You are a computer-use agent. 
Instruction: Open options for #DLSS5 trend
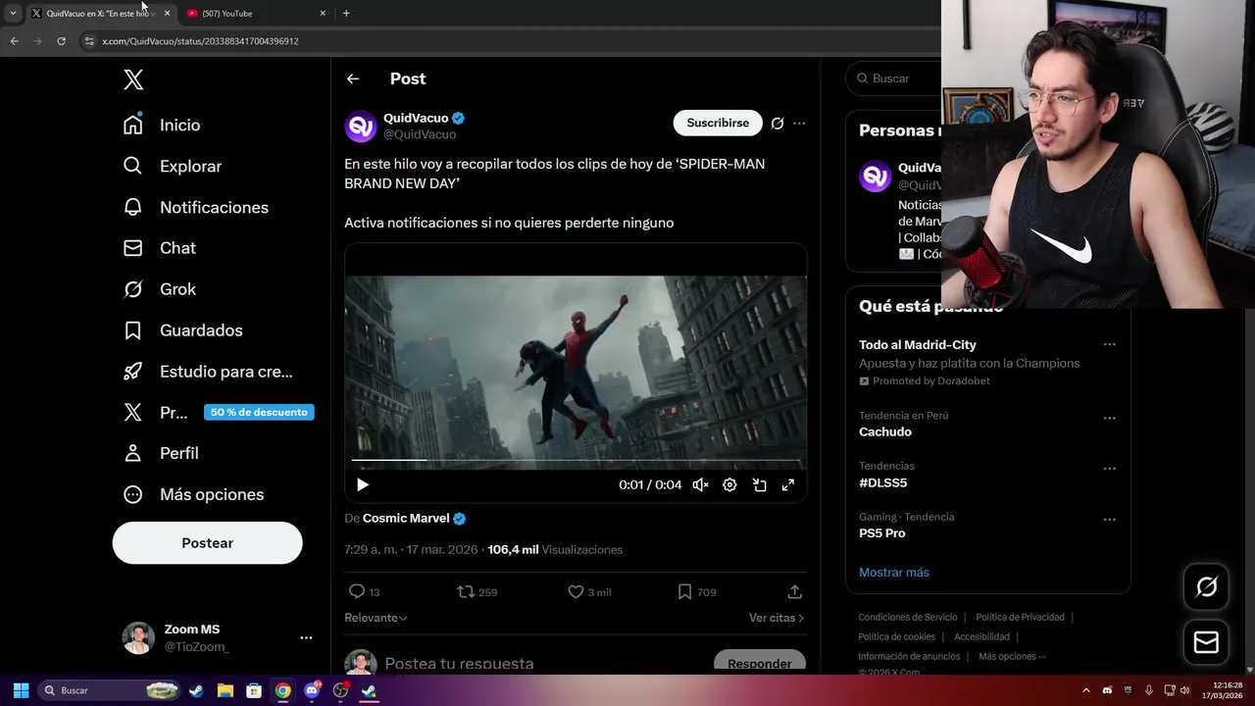tap(1110, 469)
